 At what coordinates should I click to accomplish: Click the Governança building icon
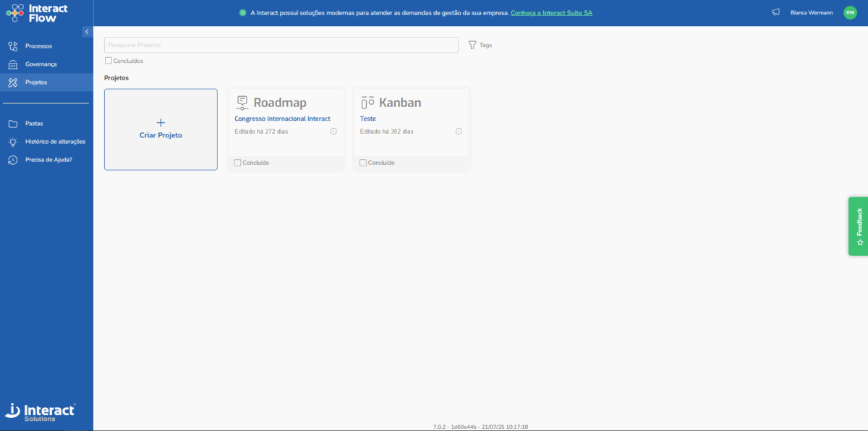click(12, 64)
